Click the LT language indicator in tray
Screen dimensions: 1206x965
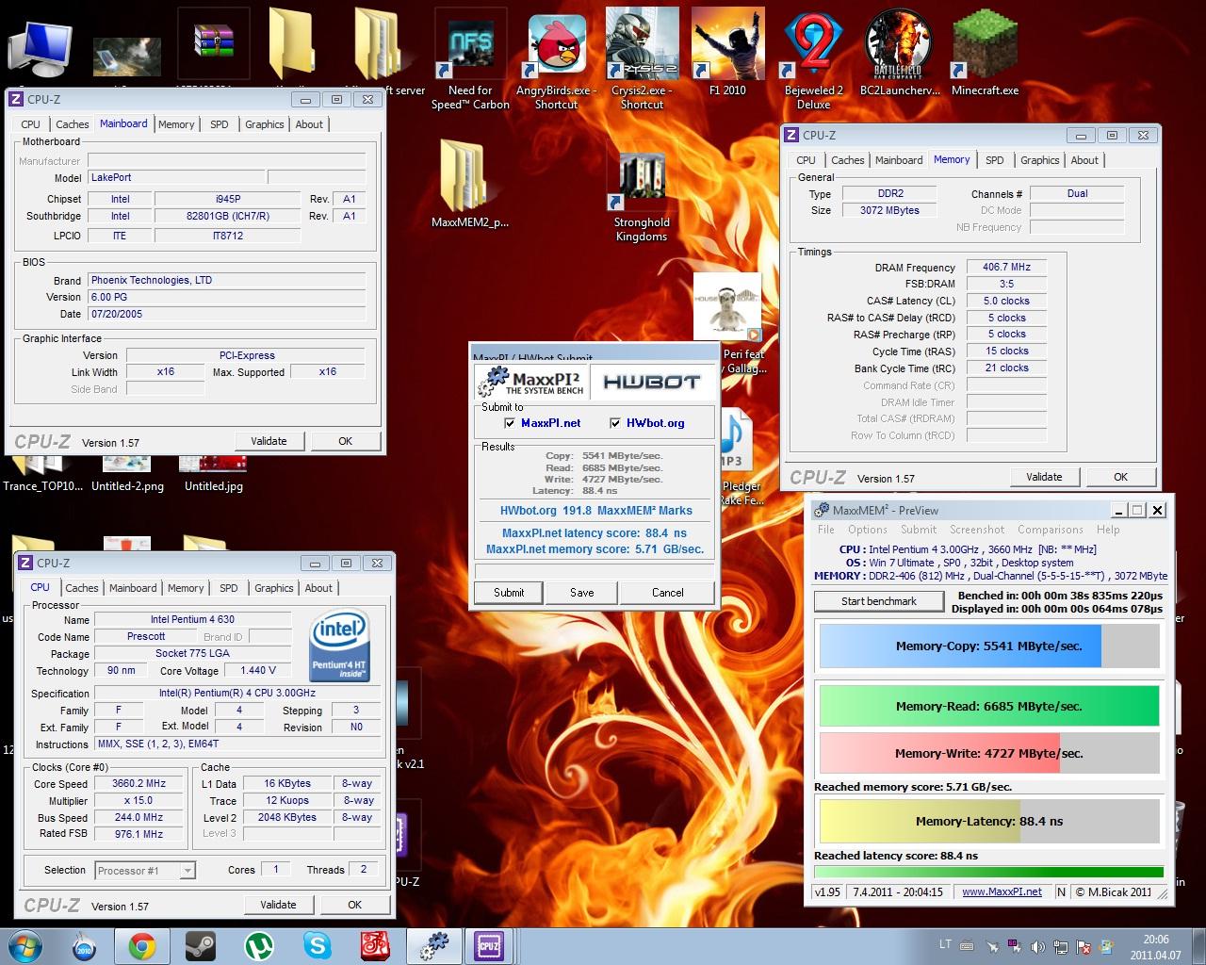coord(945,944)
